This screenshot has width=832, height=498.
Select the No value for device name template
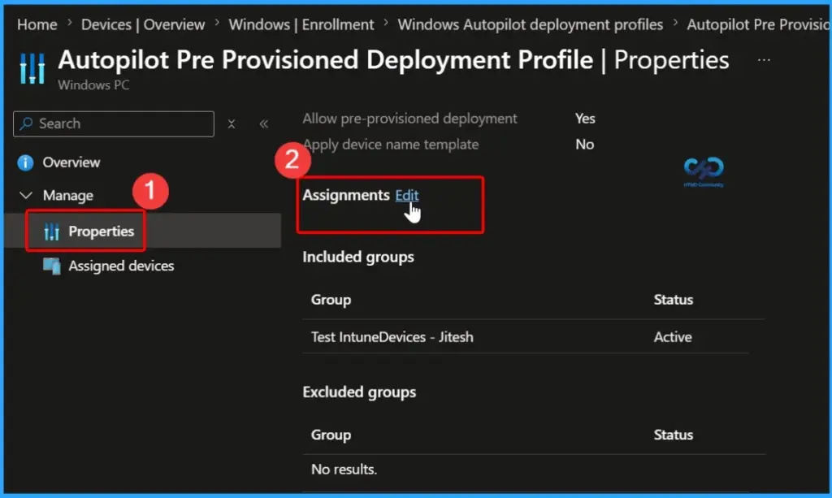click(x=585, y=145)
